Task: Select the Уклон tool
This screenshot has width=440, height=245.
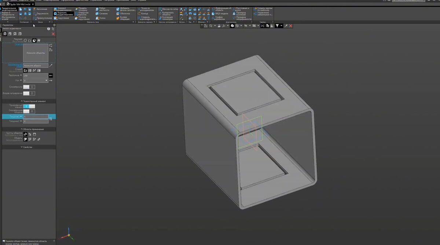Action: point(100,18)
